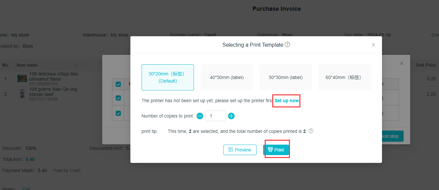Close the background item selection dialog
The height and width of the screenshot is (190, 439).
[402, 63]
